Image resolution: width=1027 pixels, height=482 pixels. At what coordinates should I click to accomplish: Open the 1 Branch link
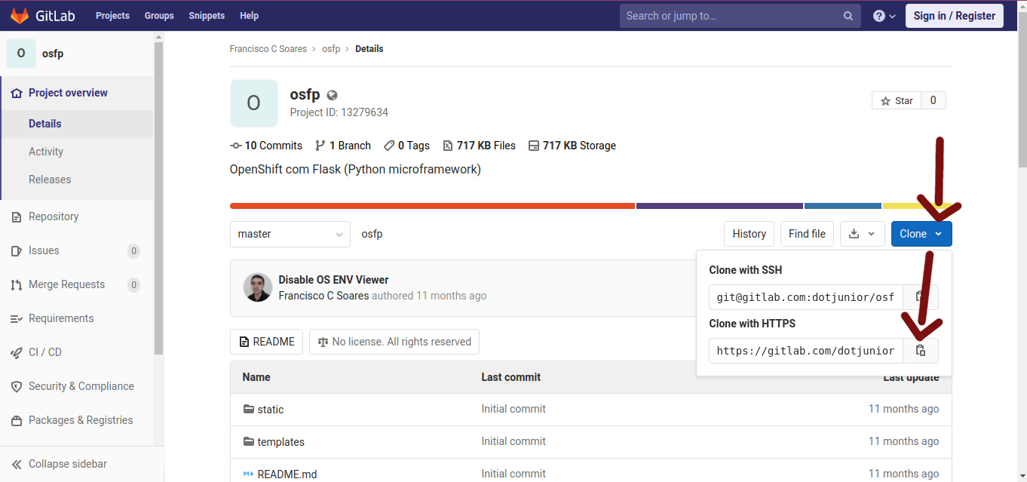click(343, 146)
